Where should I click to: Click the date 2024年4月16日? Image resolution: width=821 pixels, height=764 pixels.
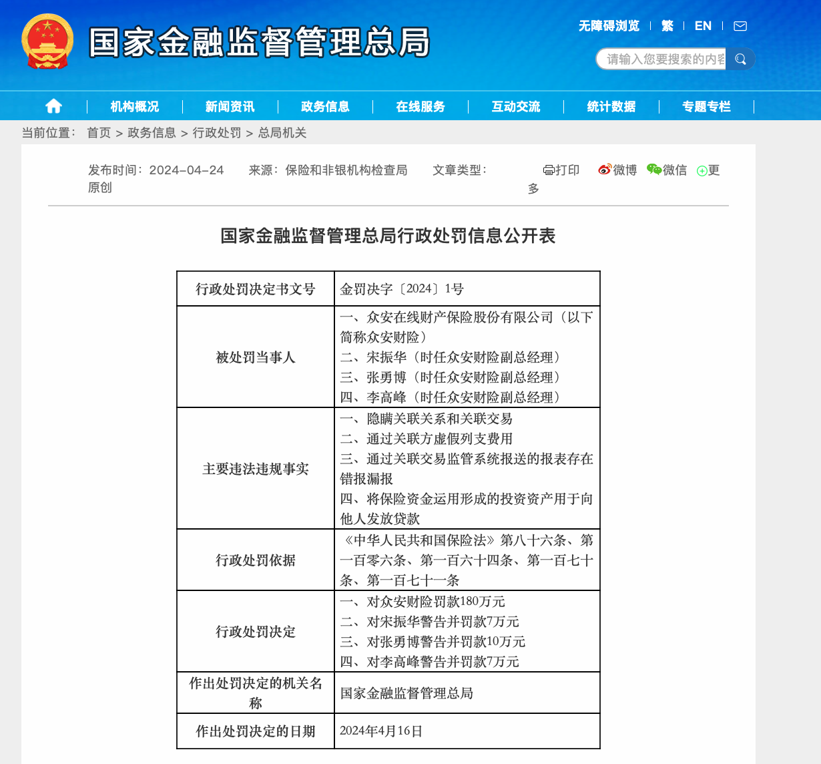pos(381,731)
